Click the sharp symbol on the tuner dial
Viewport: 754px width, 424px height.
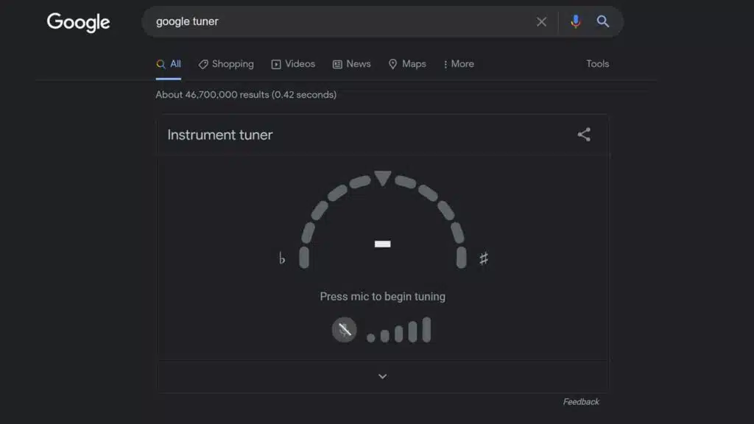[482, 258]
